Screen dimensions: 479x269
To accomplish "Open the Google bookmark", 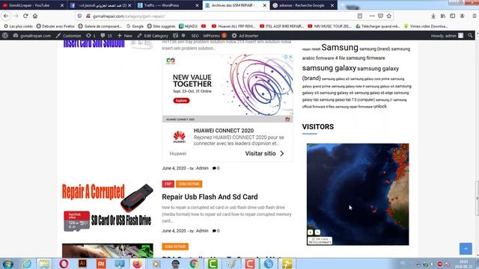I will tap(135, 26).
